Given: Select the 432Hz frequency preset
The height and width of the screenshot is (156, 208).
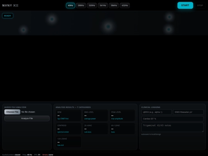Looking at the screenshot, I should [x=125, y=5].
